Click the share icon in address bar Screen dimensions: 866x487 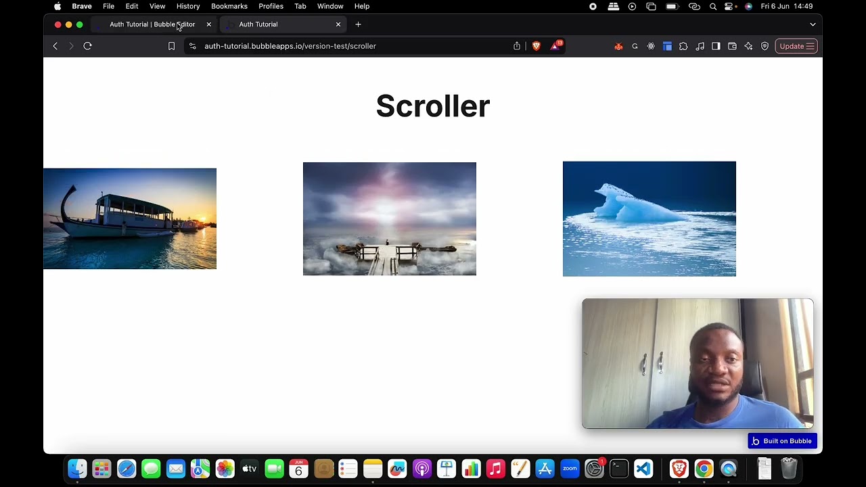click(517, 46)
